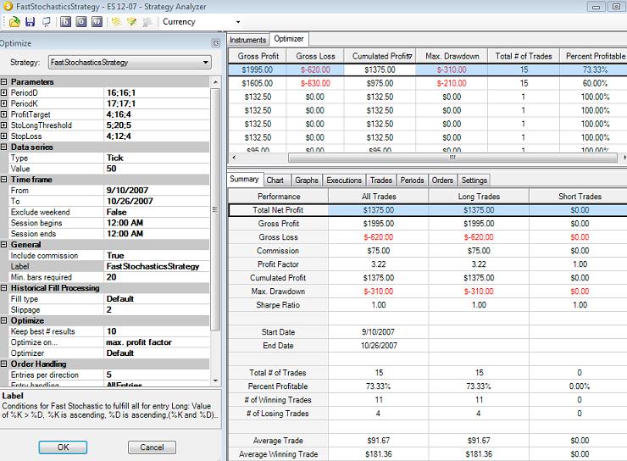Click the presentation screen toolbar icon

coord(46,22)
